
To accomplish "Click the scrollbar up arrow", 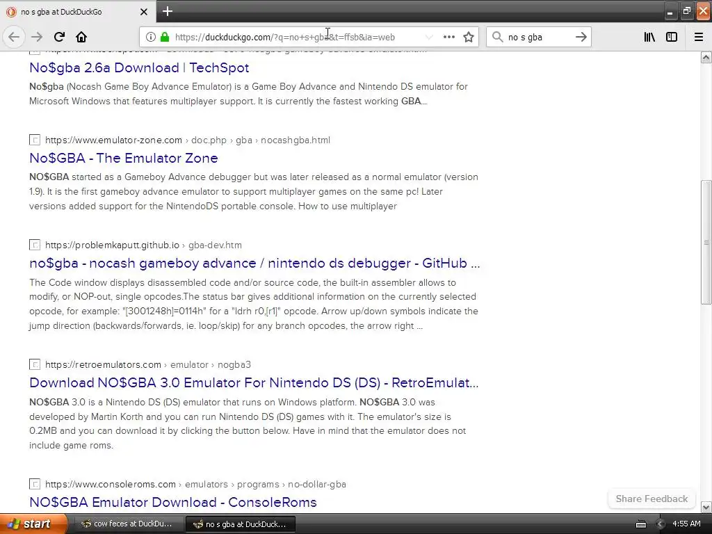I will point(706,57).
